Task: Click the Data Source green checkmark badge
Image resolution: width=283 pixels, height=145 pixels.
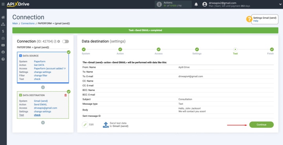Action: 68,52
